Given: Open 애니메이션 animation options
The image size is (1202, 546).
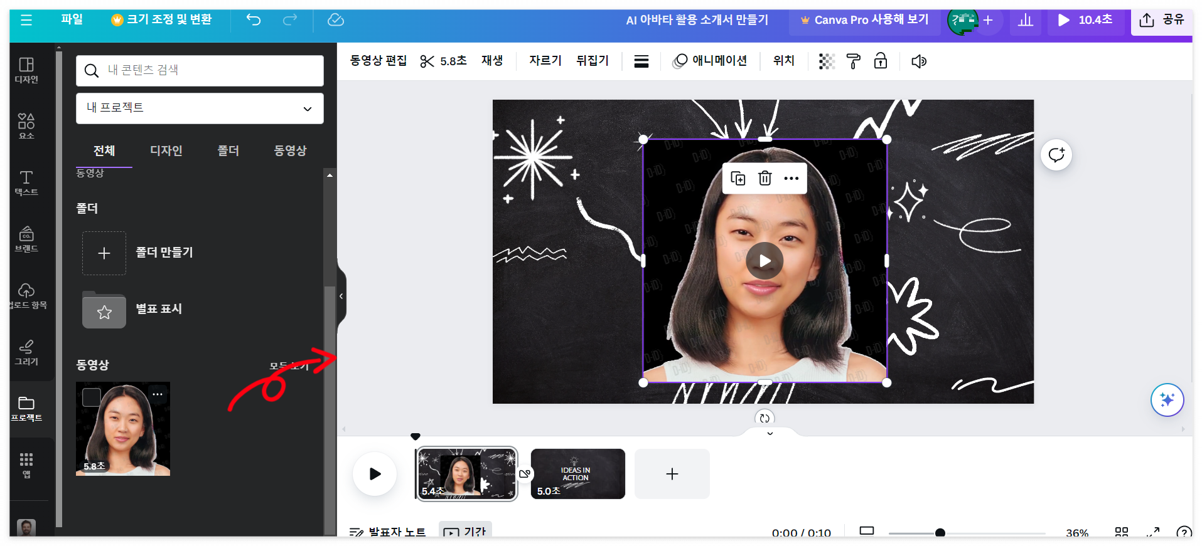Looking at the screenshot, I should [710, 61].
